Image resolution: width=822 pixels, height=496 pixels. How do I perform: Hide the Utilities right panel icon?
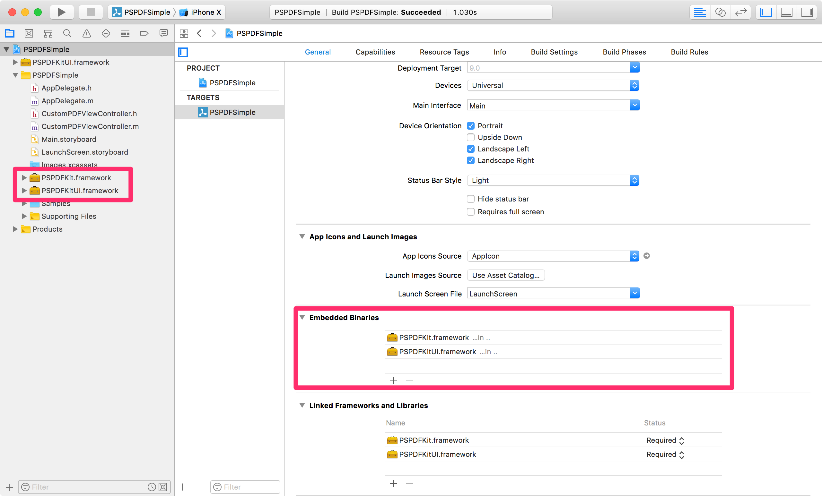coord(807,12)
